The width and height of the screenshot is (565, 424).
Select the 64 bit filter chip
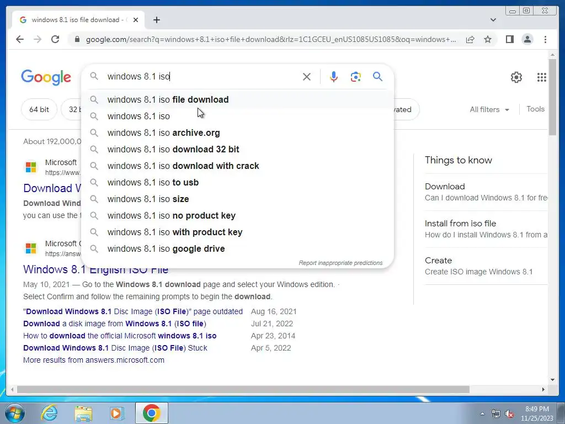pyautogui.click(x=39, y=109)
